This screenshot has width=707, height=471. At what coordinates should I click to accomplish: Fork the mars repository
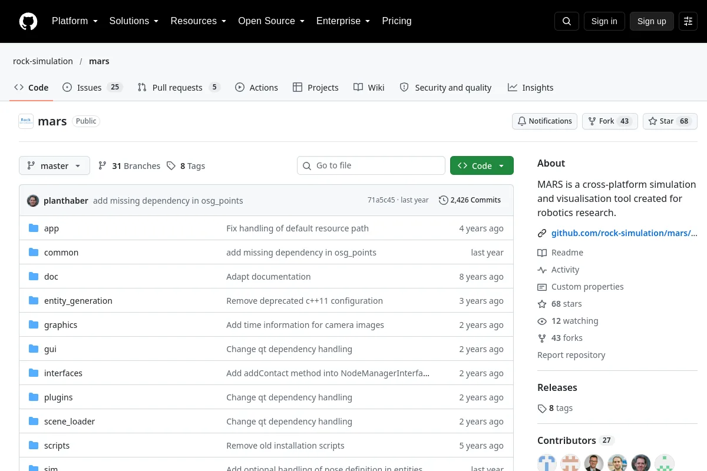tap(610, 121)
